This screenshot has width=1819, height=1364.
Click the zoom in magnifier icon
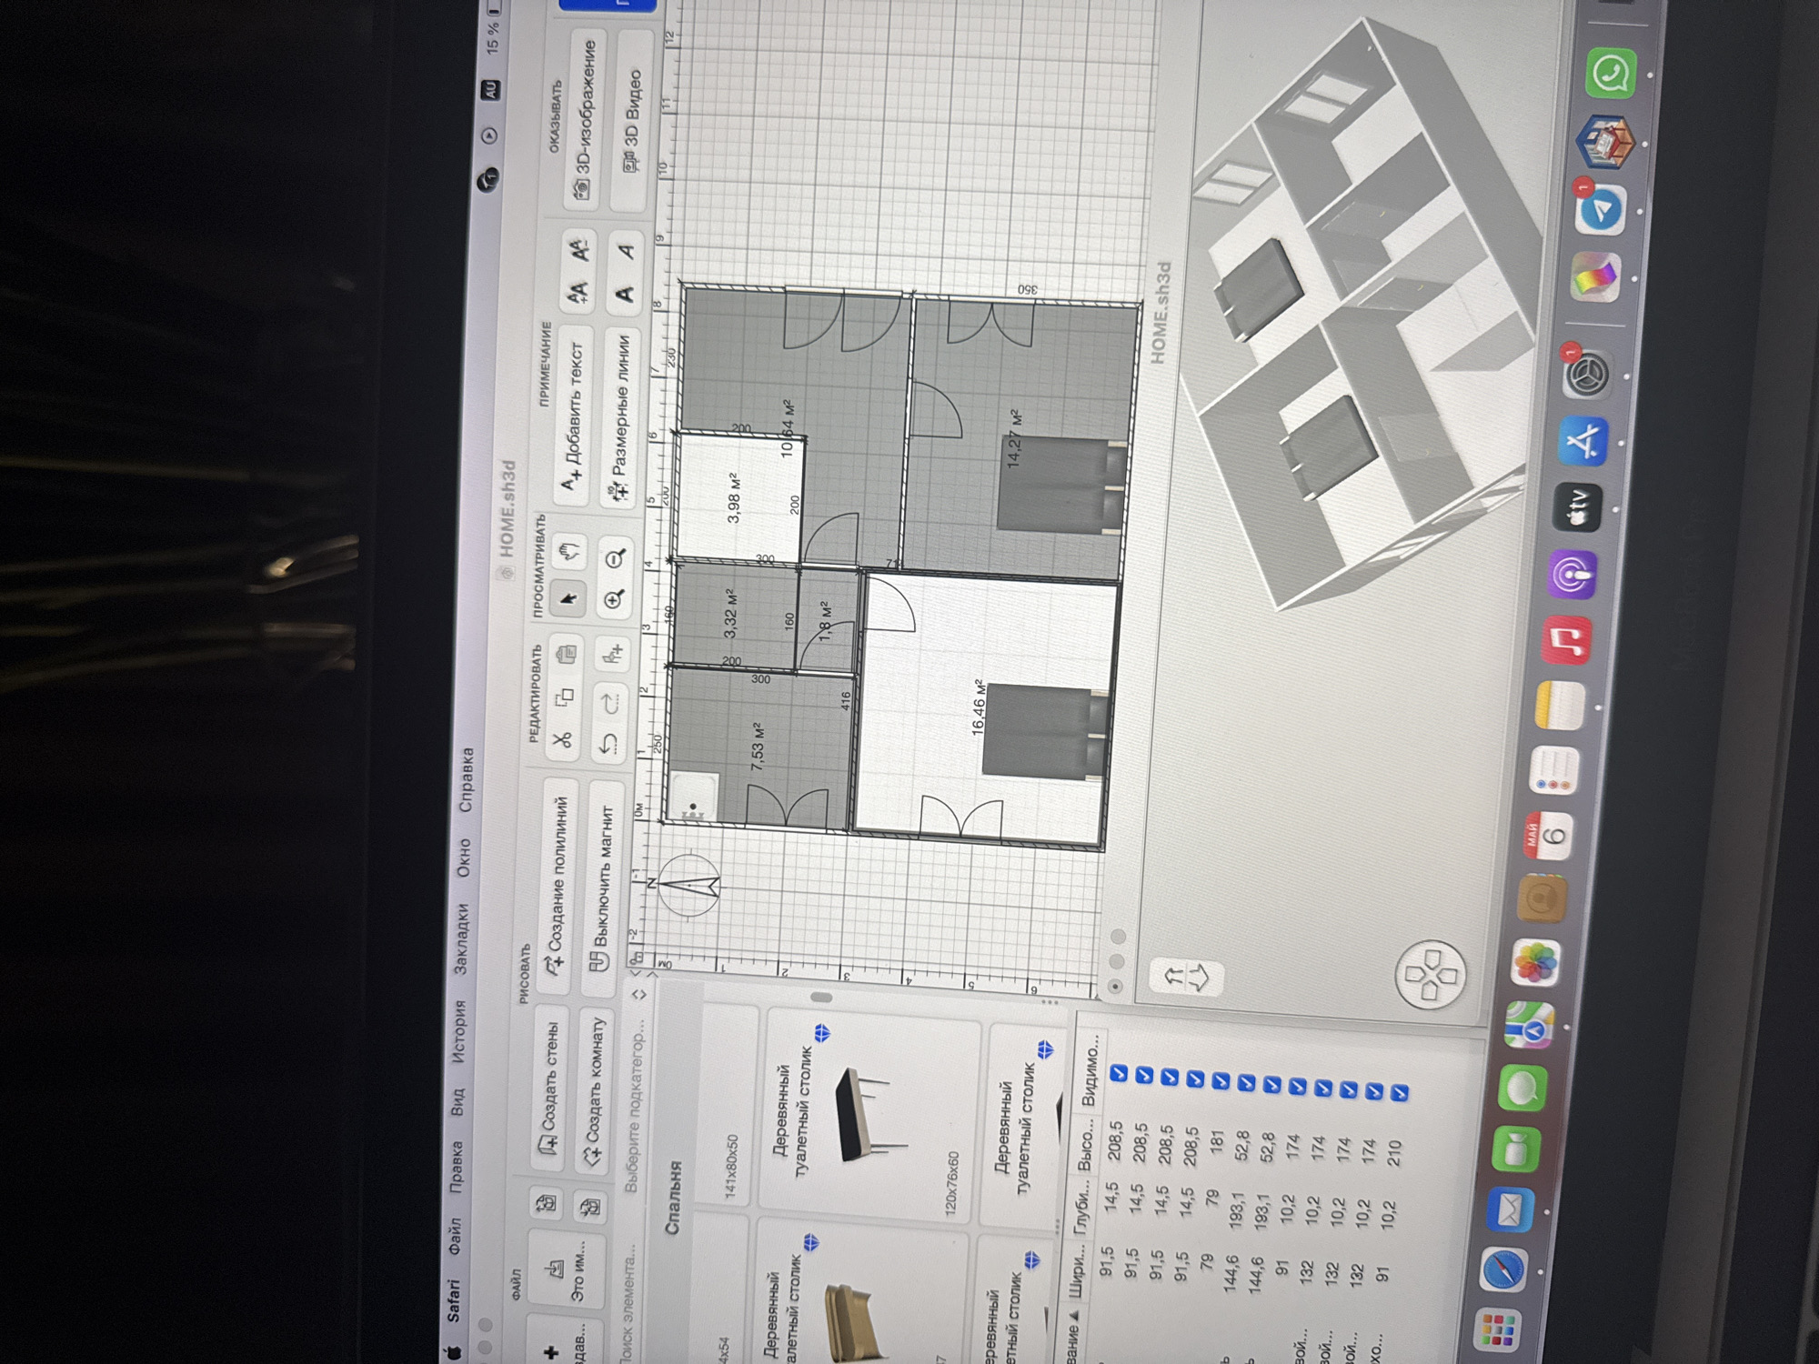(x=614, y=600)
